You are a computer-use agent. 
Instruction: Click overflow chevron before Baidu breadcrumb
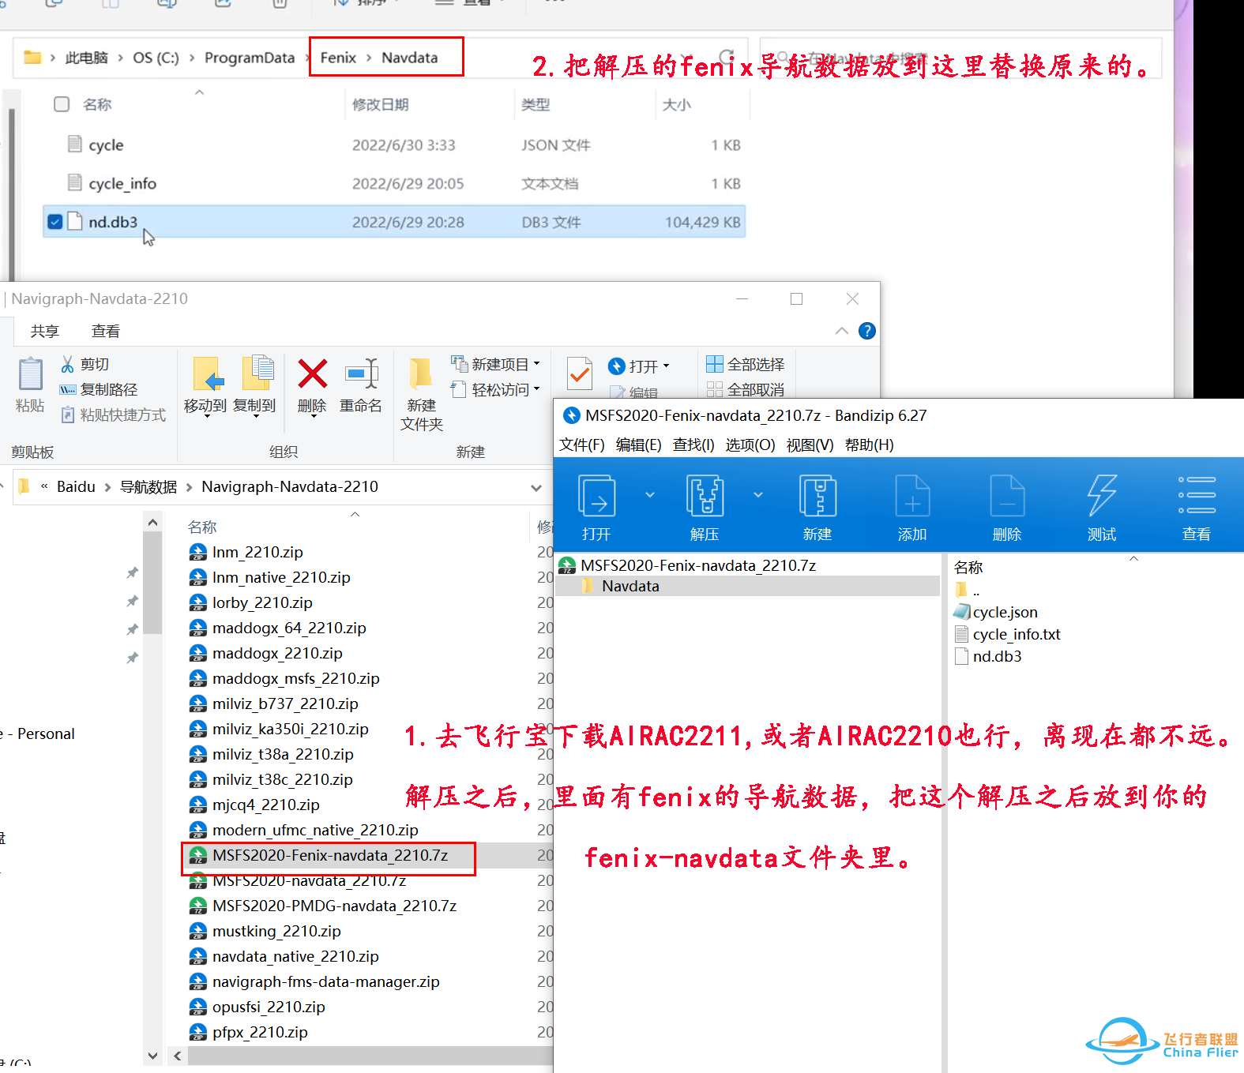(x=44, y=486)
